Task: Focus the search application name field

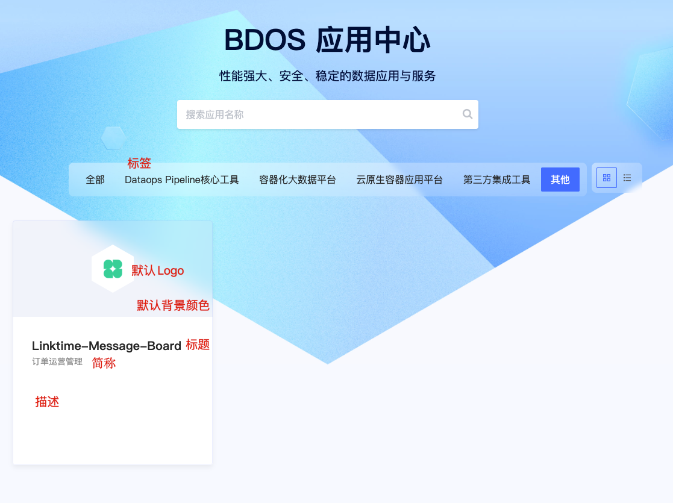Action: pos(328,114)
